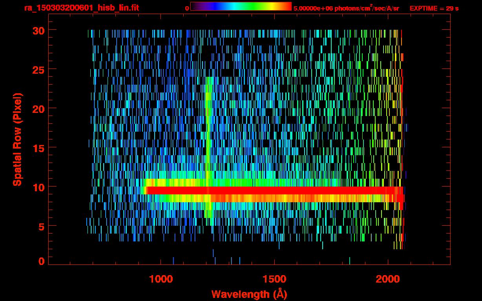
Task: Click the Spatial Row (Pixel) axis title
Action: [x=18, y=139]
